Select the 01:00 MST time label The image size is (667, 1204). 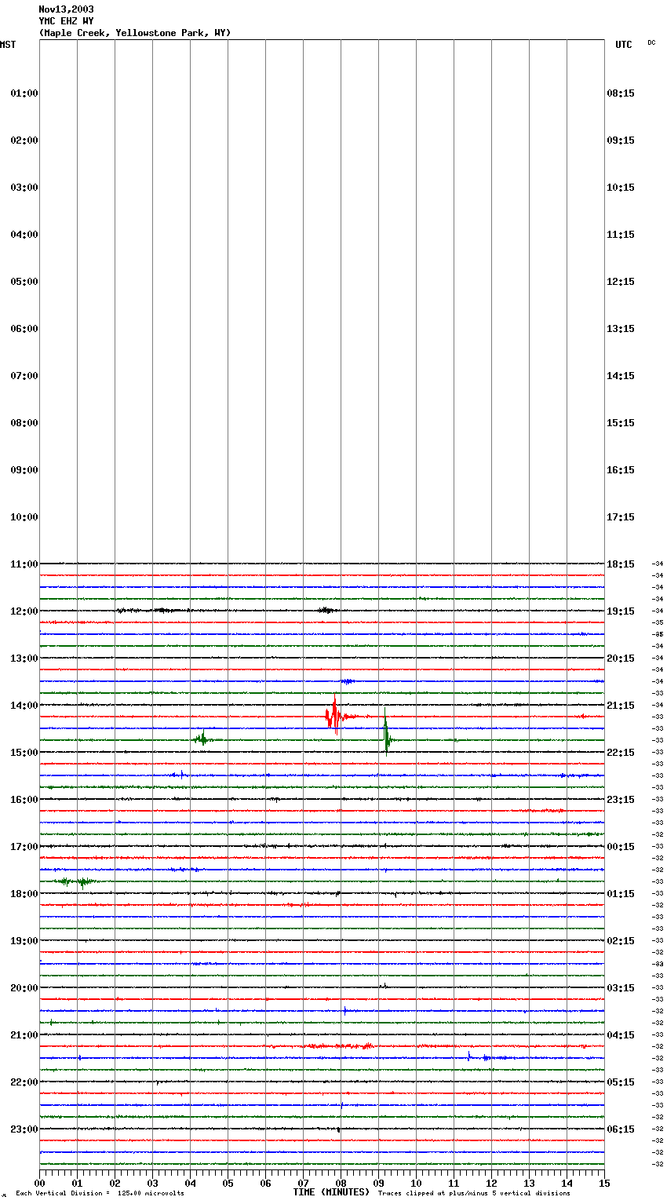[x=24, y=93]
